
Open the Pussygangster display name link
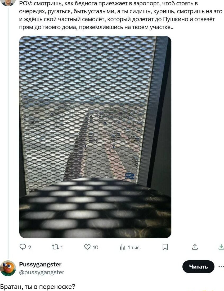(40, 264)
